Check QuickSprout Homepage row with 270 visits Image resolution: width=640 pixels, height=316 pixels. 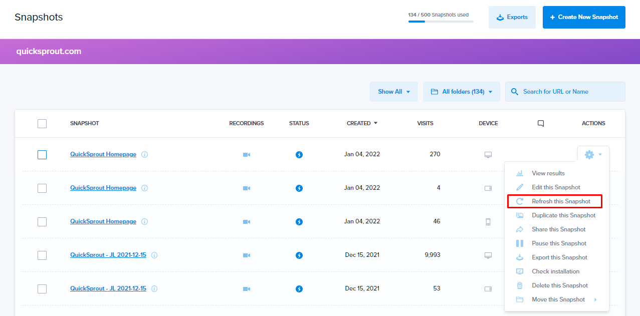[x=42, y=155]
